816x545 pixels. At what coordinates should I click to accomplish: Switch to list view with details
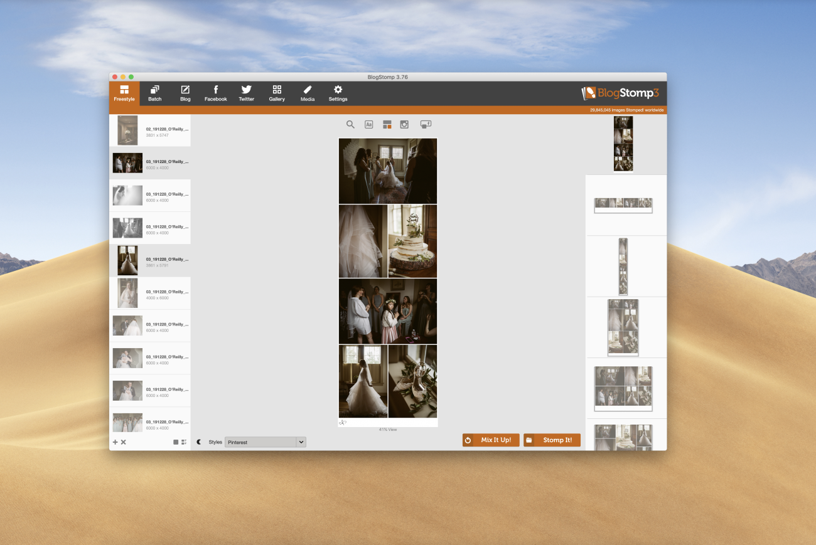point(184,442)
